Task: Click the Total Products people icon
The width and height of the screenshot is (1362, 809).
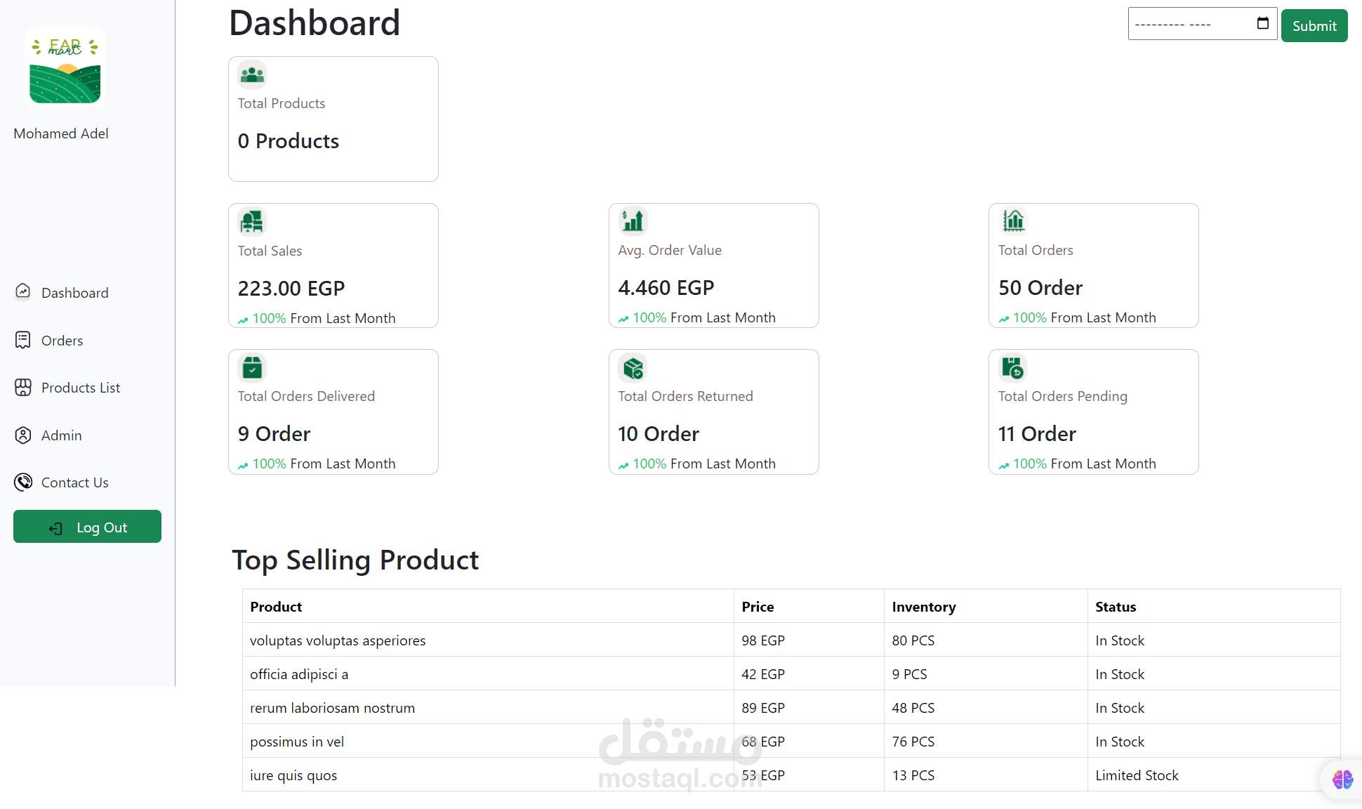Action: pyautogui.click(x=252, y=74)
